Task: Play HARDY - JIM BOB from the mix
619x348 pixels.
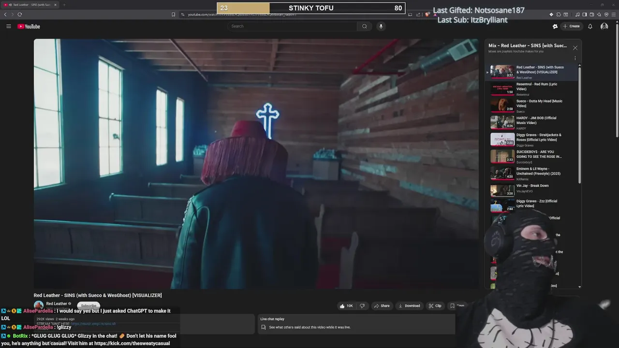Action: click(532, 123)
